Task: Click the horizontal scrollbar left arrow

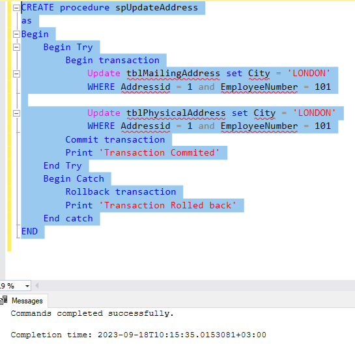Action: point(36,286)
